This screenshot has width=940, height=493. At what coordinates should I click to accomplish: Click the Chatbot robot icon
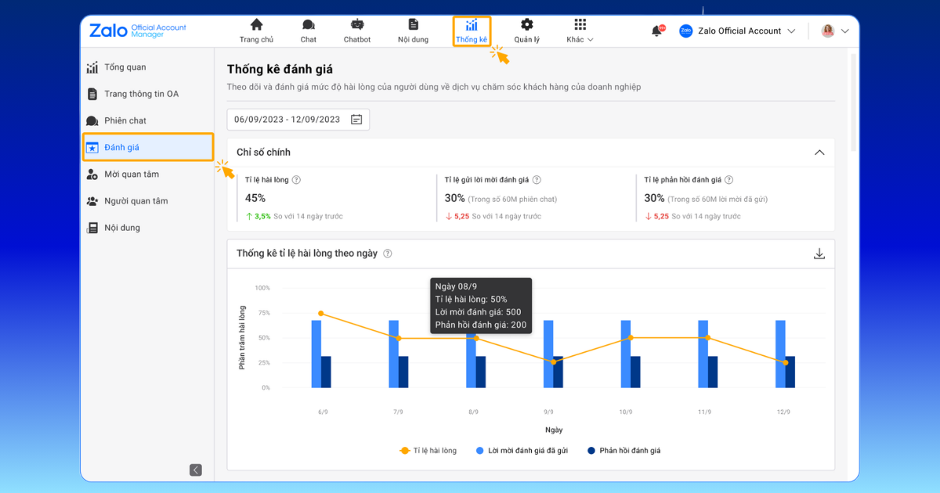point(357,25)
